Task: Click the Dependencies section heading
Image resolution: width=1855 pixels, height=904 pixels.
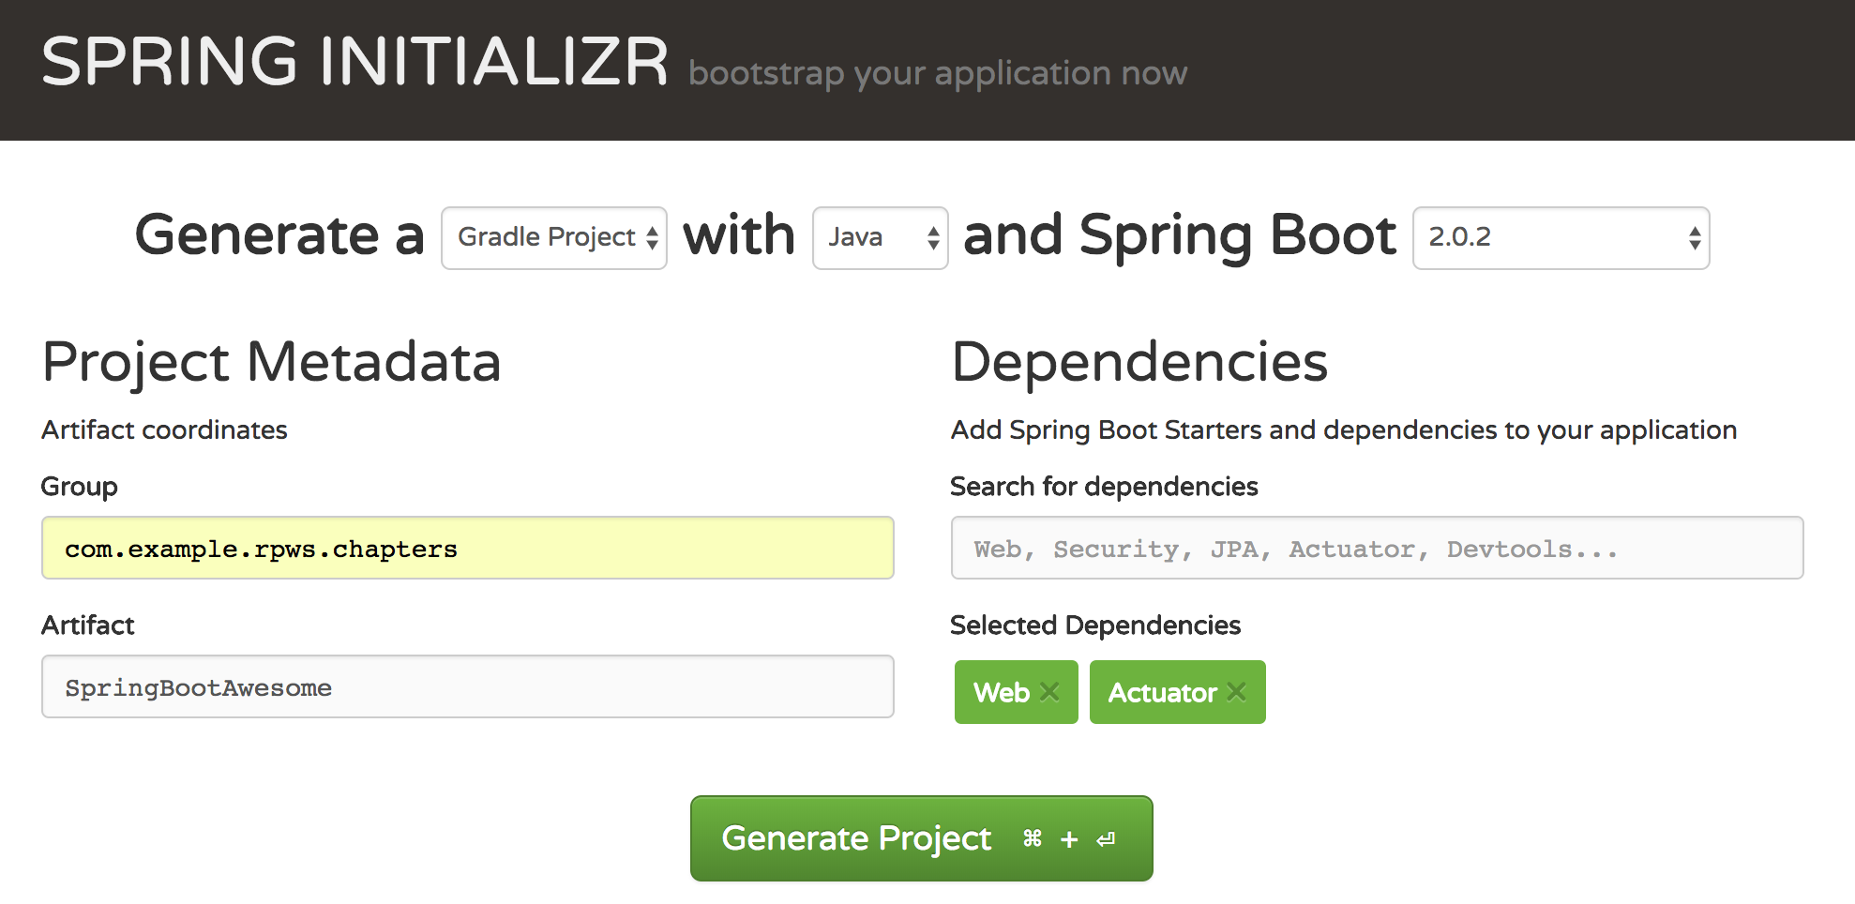Action: click(x=1139, y=362)
